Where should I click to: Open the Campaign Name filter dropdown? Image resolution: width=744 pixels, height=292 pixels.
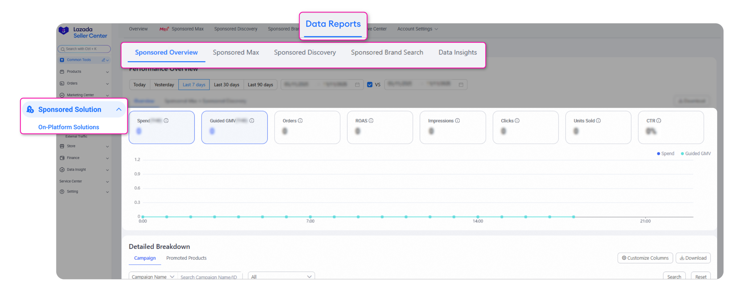(x=153, y=277)
